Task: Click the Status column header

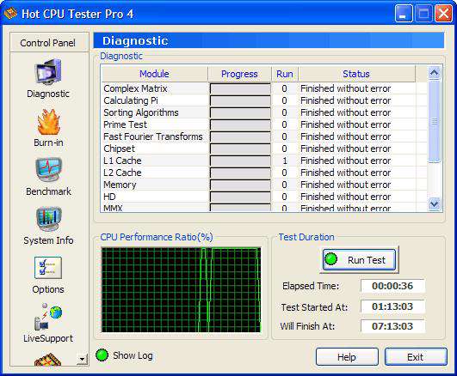Action: (357, 74)
